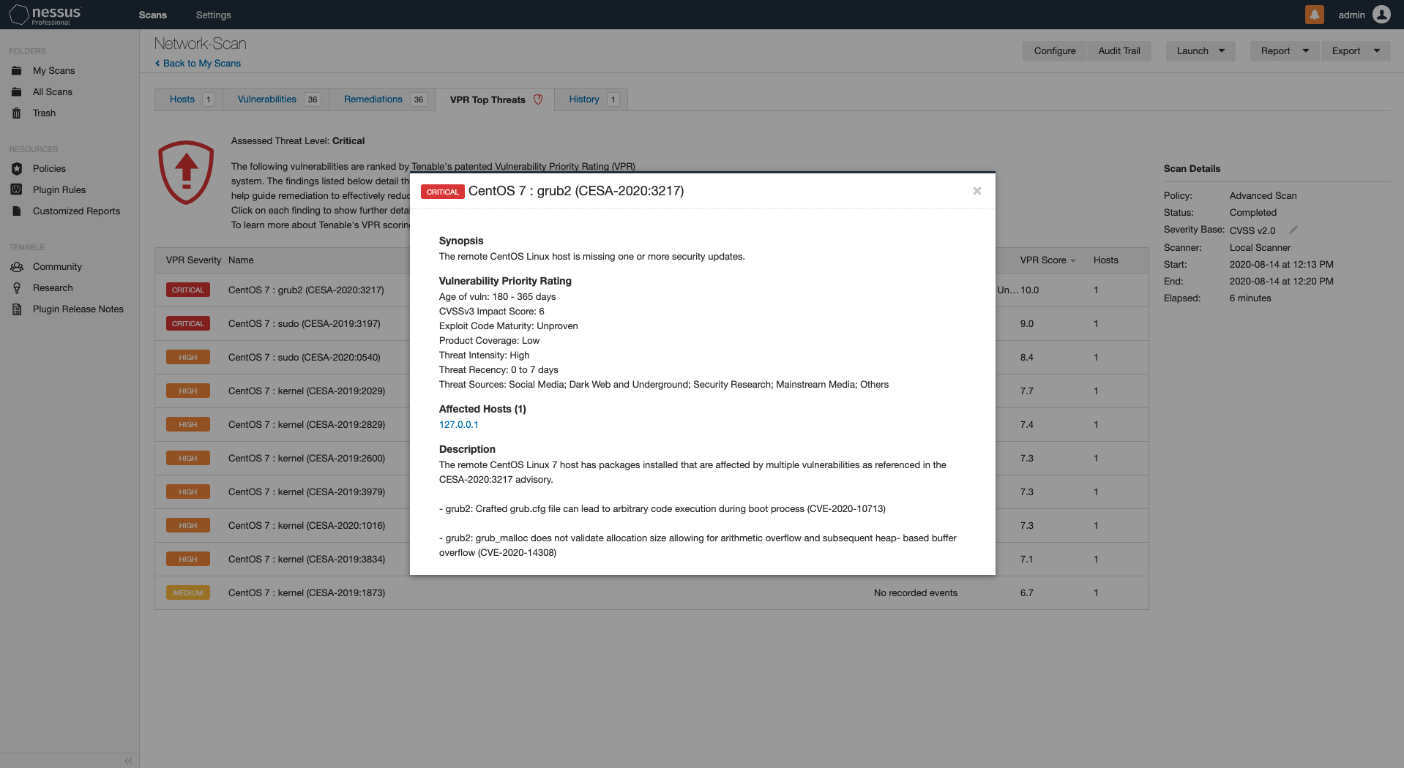Sort by VPR Score column arrow
This screenshot has height=768, width=1404.
coord(1073,261)
